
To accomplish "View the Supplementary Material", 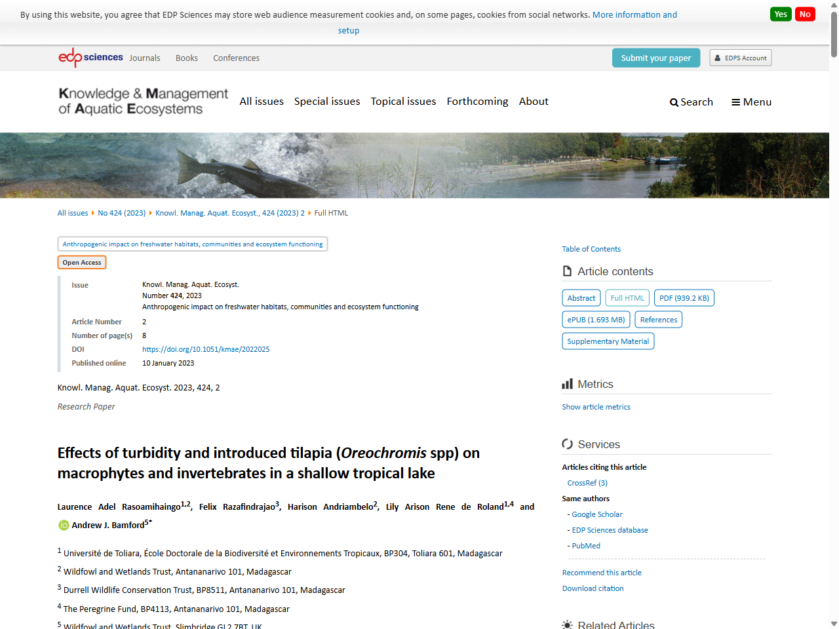I will (608, 341).
